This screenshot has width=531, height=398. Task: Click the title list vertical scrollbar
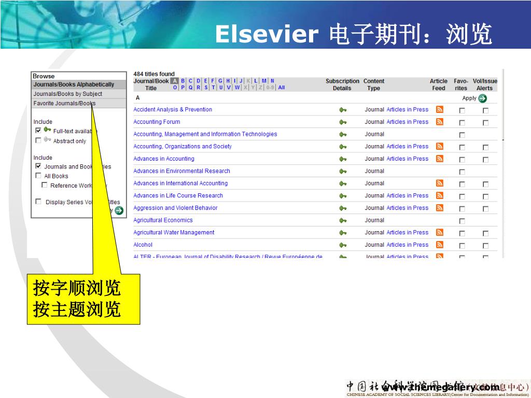pyautogui.click(x=503, y=163)
